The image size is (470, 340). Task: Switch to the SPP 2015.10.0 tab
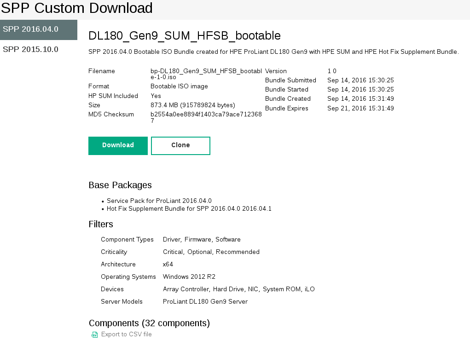coord(31,49)
